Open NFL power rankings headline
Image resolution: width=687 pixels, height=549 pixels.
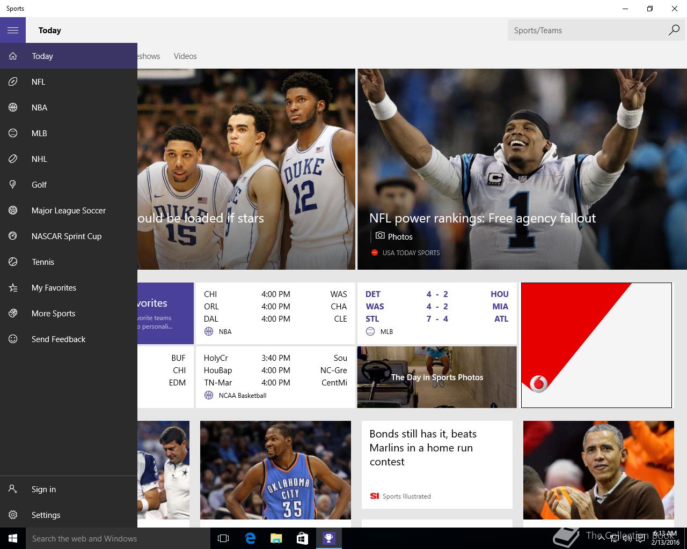click(482, 218)
